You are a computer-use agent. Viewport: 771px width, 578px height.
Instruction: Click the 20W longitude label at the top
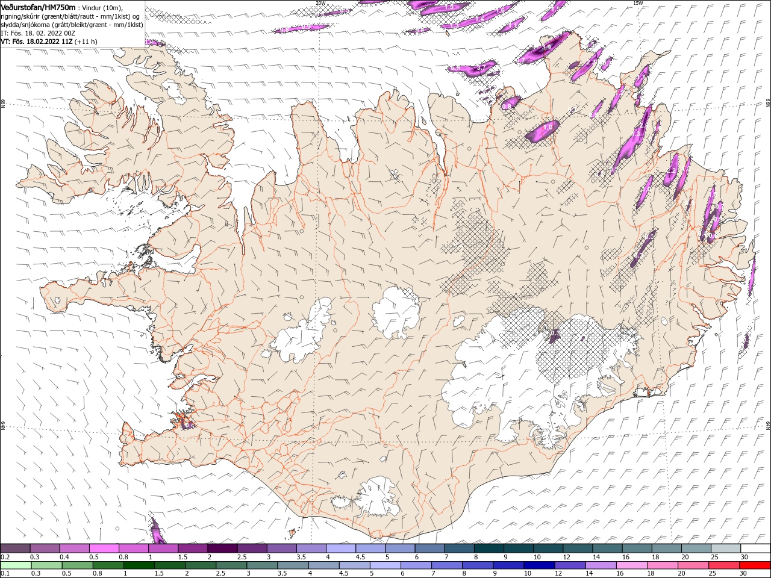click(x=320, y=3)
